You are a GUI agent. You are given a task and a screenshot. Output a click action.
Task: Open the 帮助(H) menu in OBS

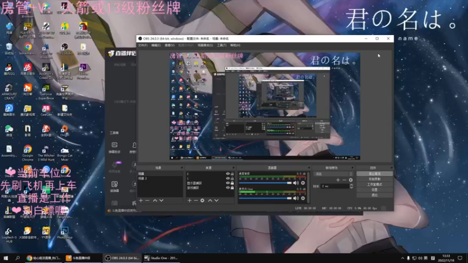pos(235,46)
